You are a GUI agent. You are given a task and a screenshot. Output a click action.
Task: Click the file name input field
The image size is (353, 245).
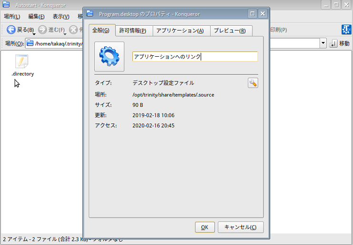(195, 57)
